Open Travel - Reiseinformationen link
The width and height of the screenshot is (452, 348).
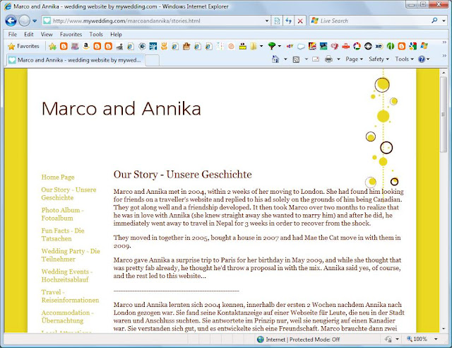tap(70, 296)
